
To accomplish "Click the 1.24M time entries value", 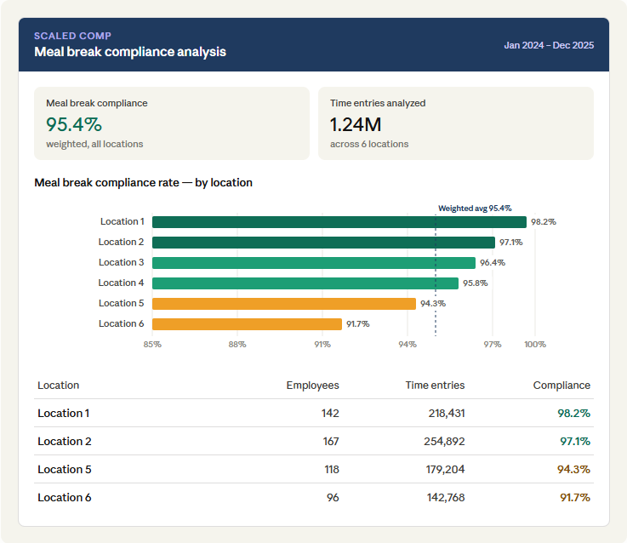I will (x=356, y=124).
